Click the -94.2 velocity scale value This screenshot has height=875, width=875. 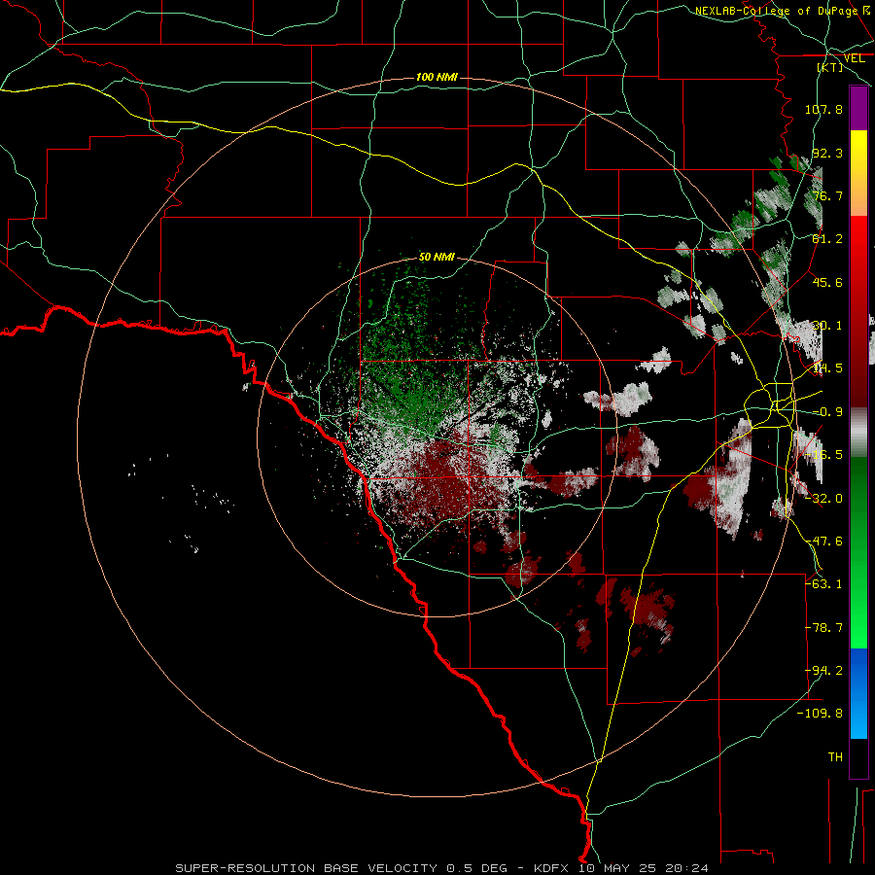[823, 671]
